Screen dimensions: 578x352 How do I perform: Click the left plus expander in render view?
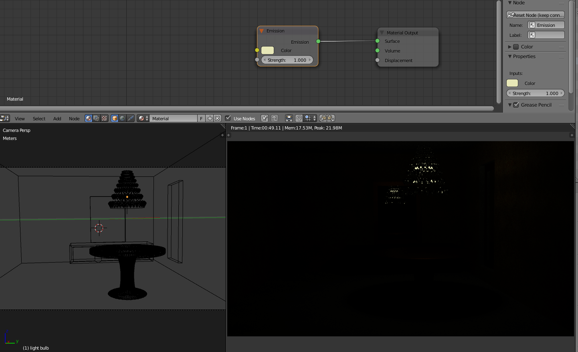tap(229, 135)
